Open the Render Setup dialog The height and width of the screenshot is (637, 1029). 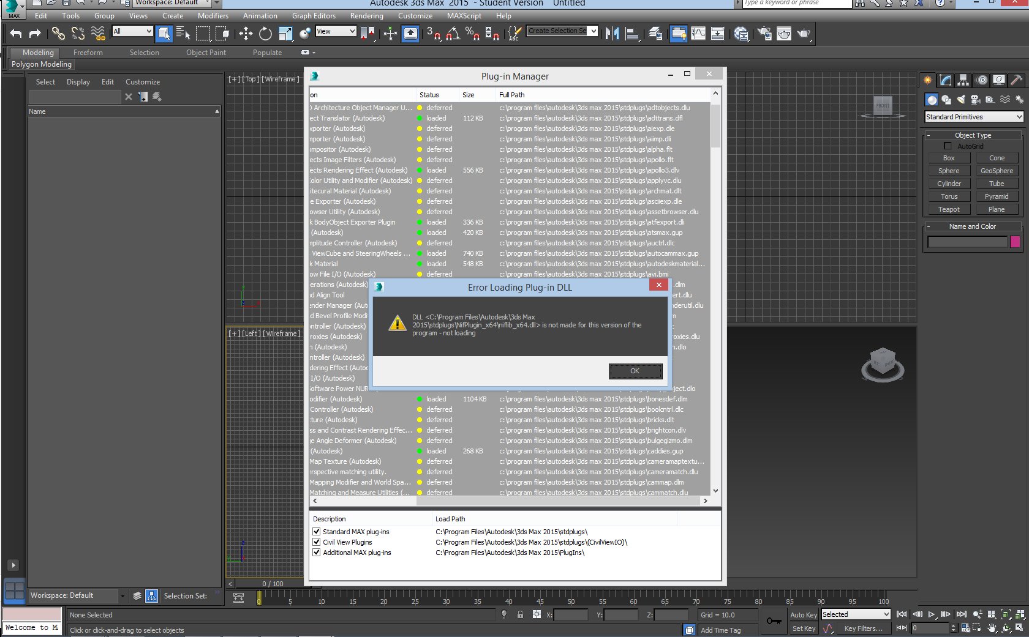(x=764, y=34)
